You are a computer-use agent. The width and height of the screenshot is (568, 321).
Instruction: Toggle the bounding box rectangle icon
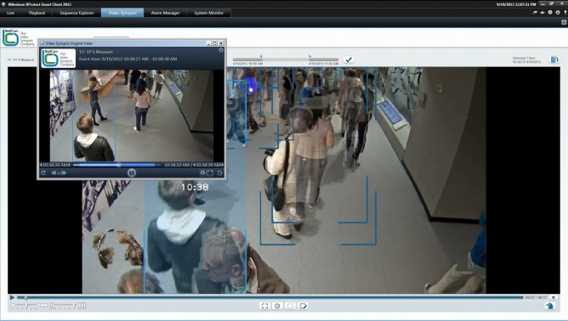[290, 307]
